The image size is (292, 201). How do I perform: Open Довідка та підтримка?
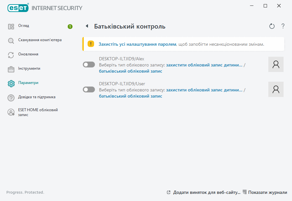(37, 97)
